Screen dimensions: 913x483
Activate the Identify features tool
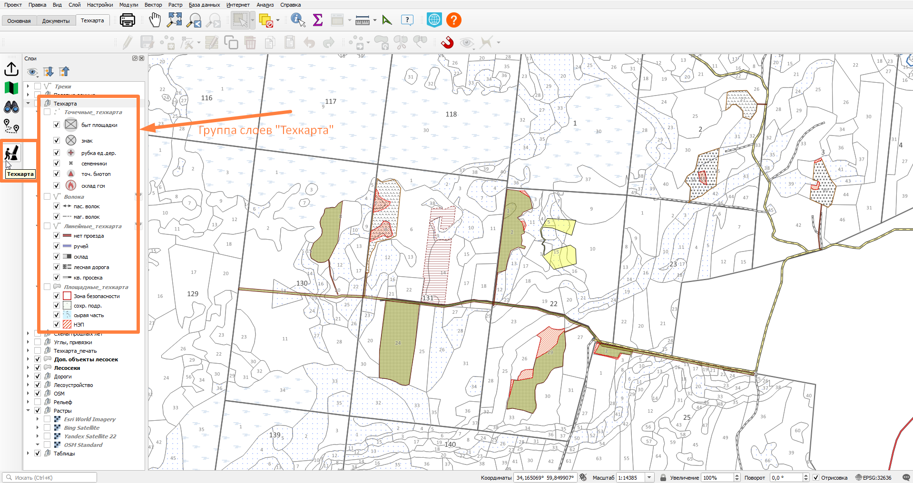pyautogui.click(x=298, y=20)
